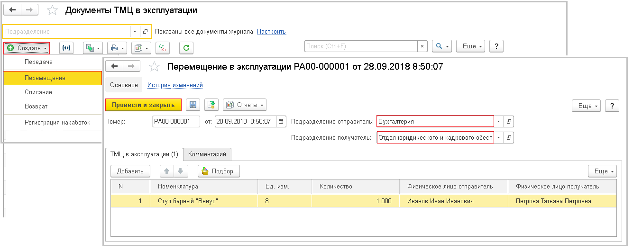The height and width of the screenshot is (251, 633).
Task: Click in the Поиск (Ctrl+F) search field
Action: click(x=360, y=46)
